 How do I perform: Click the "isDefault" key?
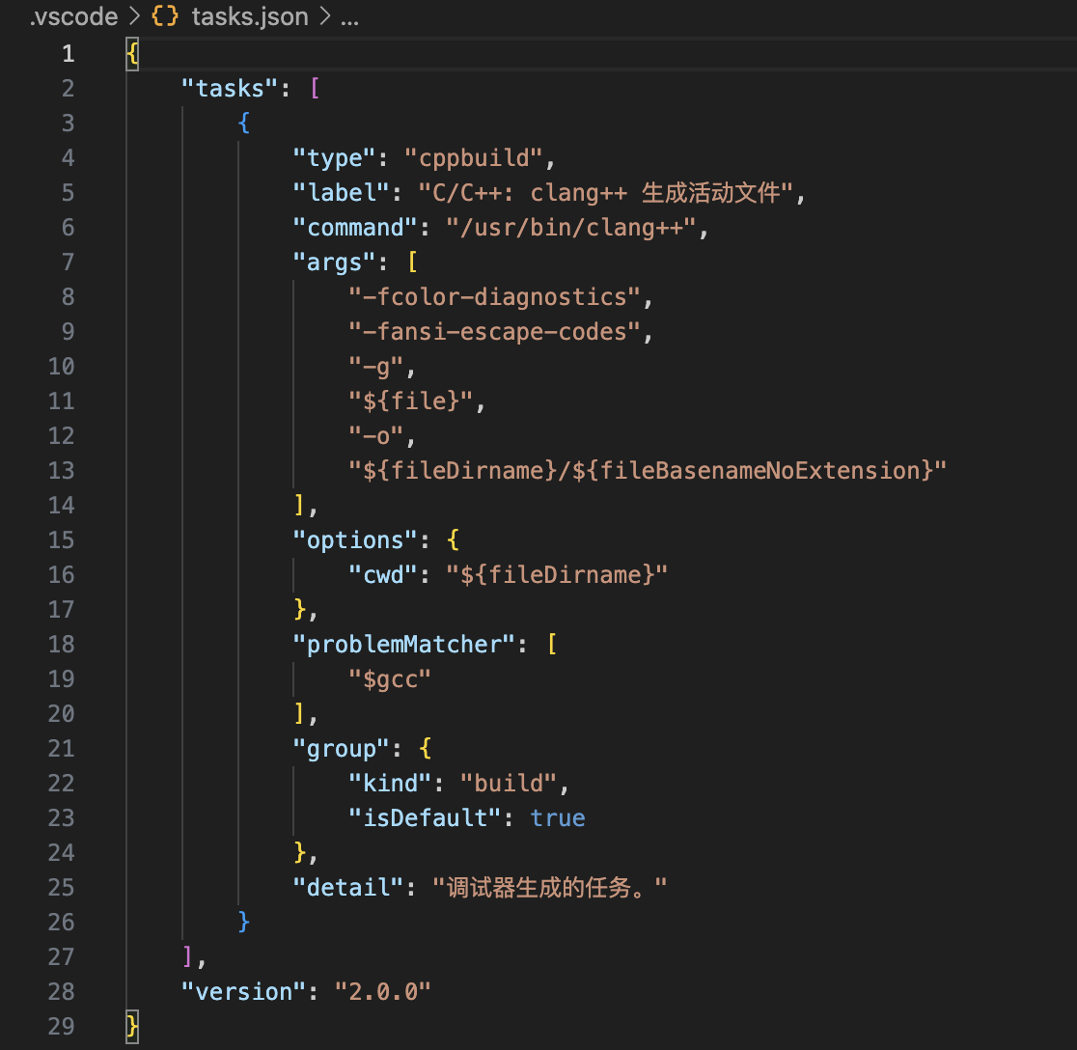pos(425,817)
